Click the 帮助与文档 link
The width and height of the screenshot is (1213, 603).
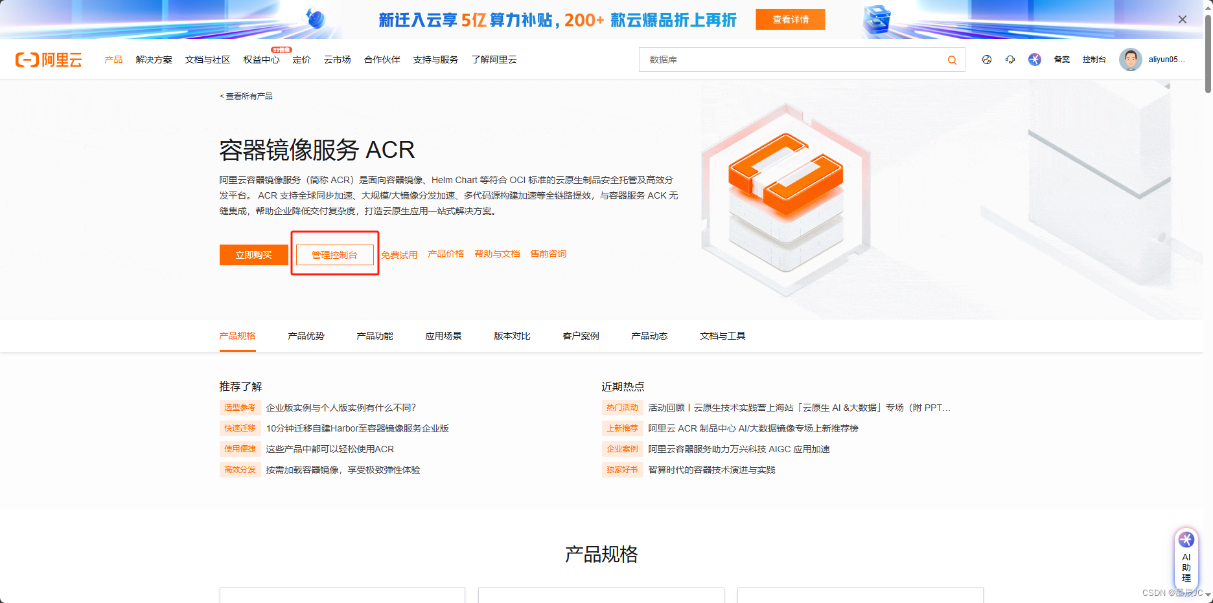(497, 254)
